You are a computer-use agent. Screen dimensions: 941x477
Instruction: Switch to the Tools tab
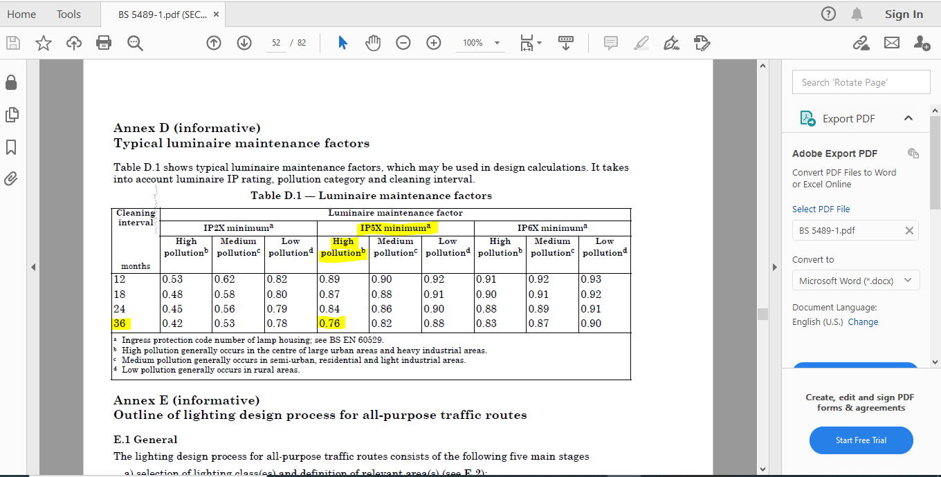click(68, 14)
